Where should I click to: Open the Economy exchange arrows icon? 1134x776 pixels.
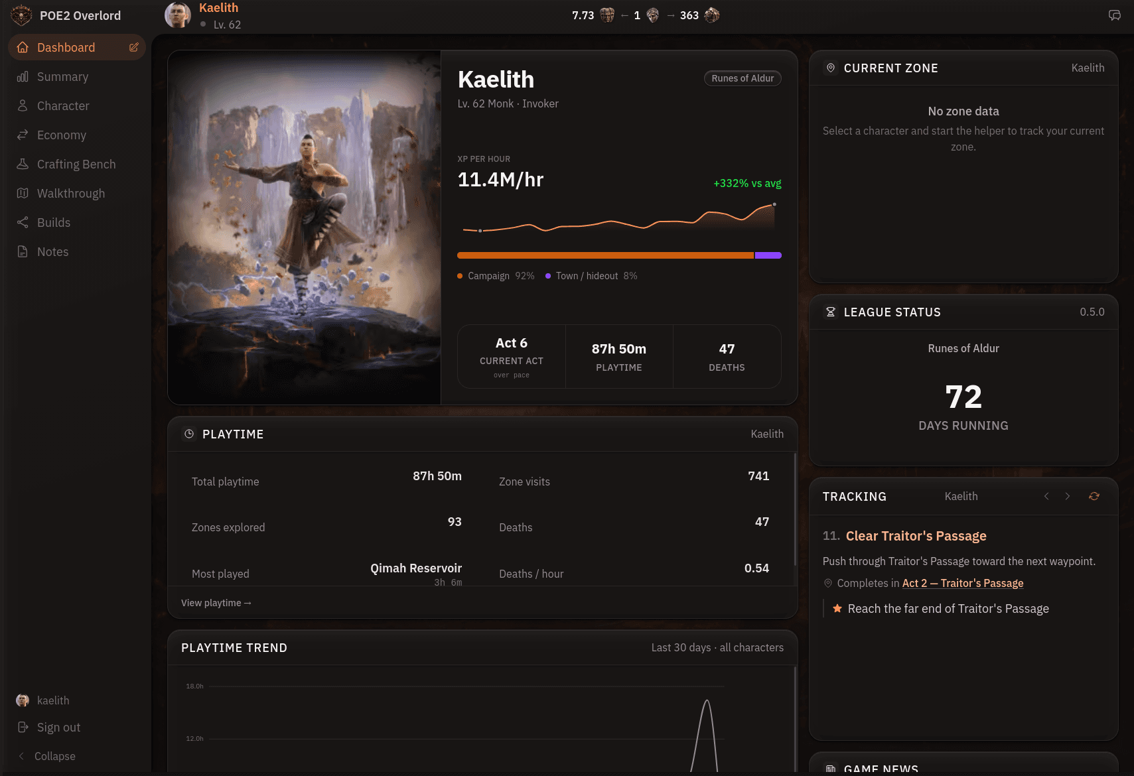pyautogui.click(x=23, y=135)
